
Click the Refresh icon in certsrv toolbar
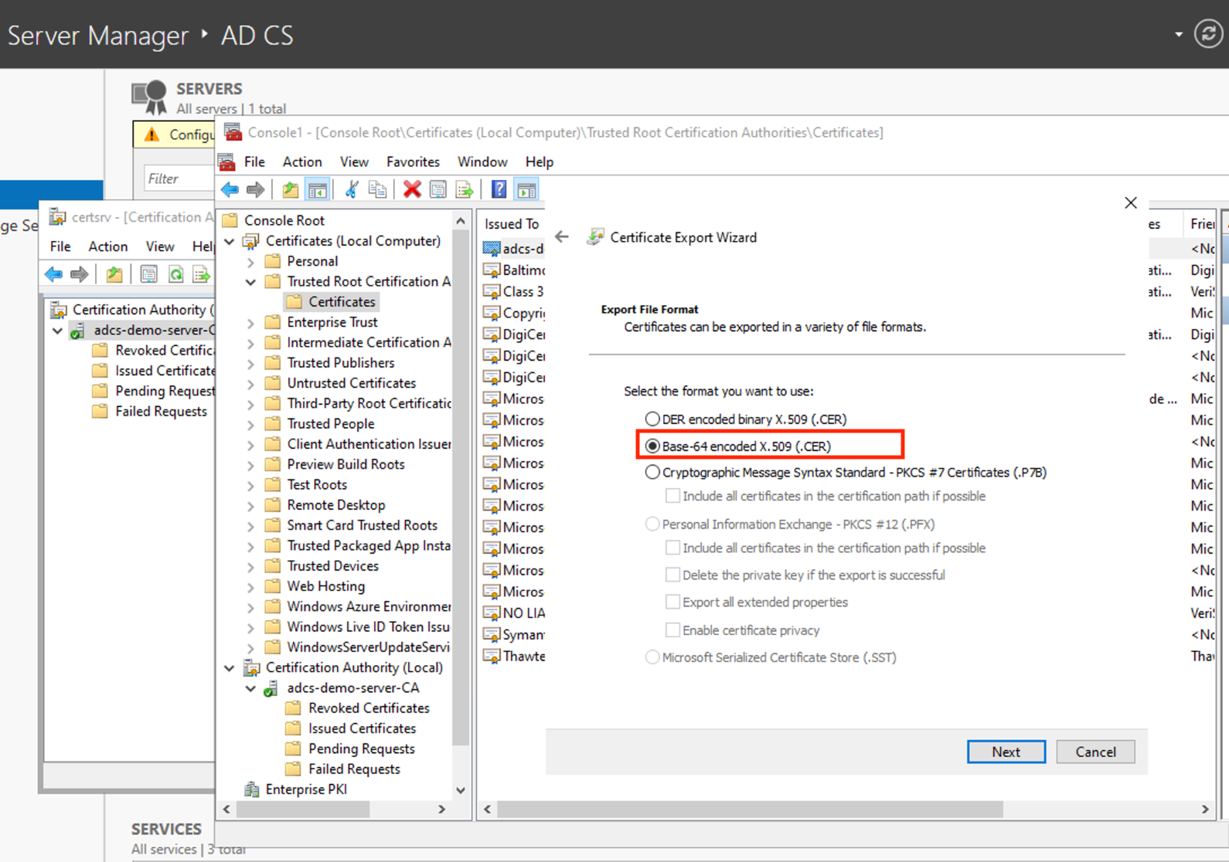175,274
